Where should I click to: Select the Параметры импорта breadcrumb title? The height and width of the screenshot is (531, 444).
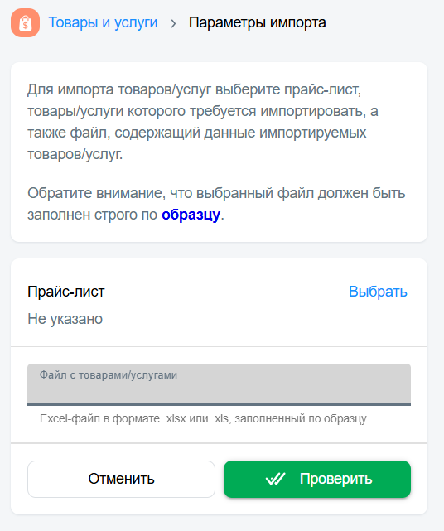click(x=258, y=22)
